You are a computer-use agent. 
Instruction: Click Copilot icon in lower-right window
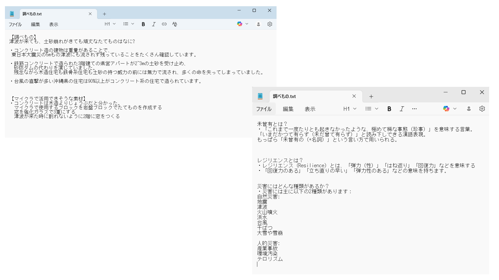pyautogui.click(x=446, y=109)
